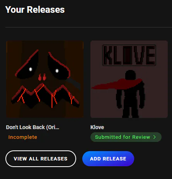
Task: Open the Don't Look Back (Ori... release title
Action: [x=32, y=127]
